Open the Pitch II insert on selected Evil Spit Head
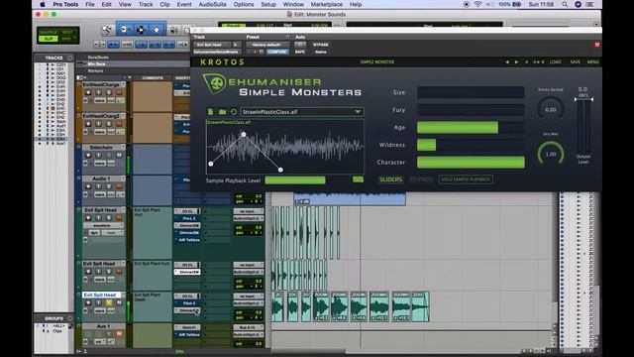 (x=187, y=303)
